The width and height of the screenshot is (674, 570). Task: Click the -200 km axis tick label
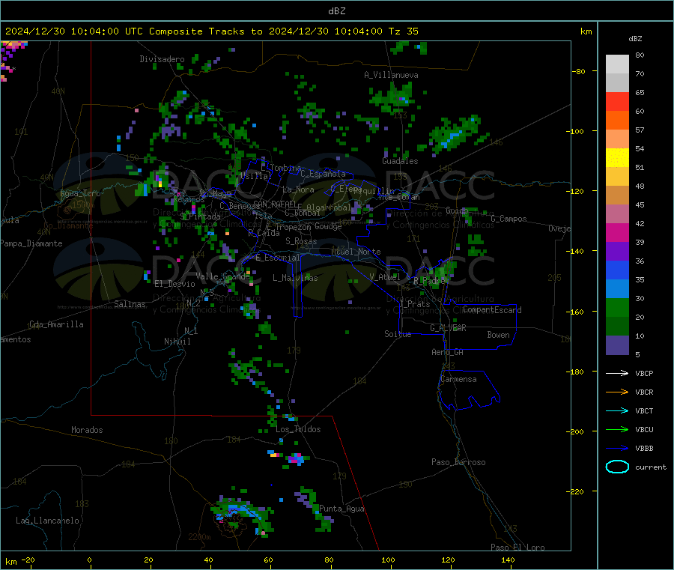[x=574, y=431]
